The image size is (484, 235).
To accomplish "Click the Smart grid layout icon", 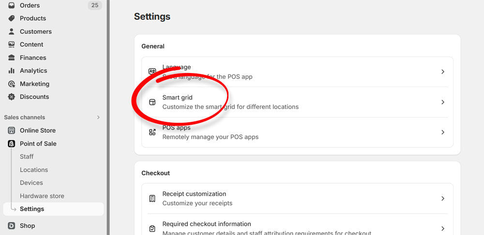I will tap(152, 102).
